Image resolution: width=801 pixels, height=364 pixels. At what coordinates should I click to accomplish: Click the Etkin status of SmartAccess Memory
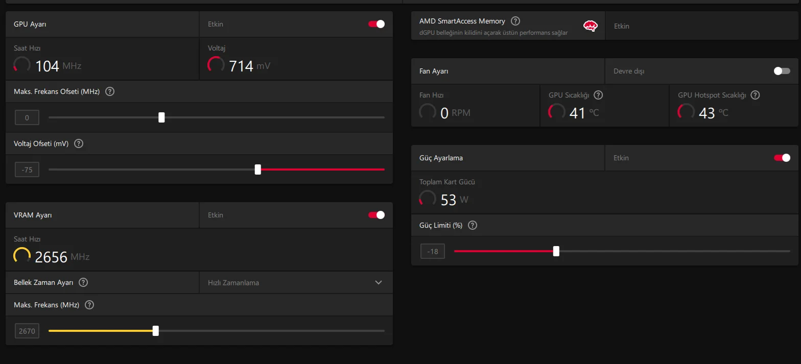pos(622,26)
